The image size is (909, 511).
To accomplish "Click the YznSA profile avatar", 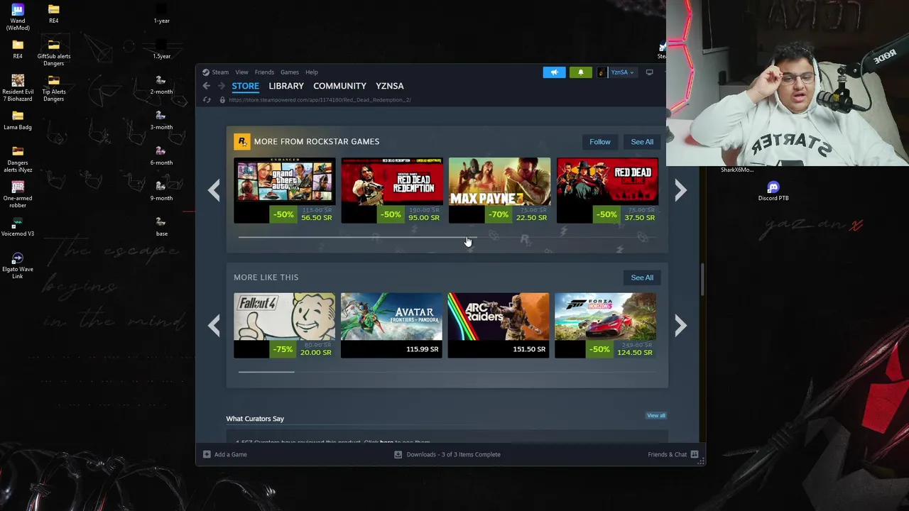I will coord(602,72).
